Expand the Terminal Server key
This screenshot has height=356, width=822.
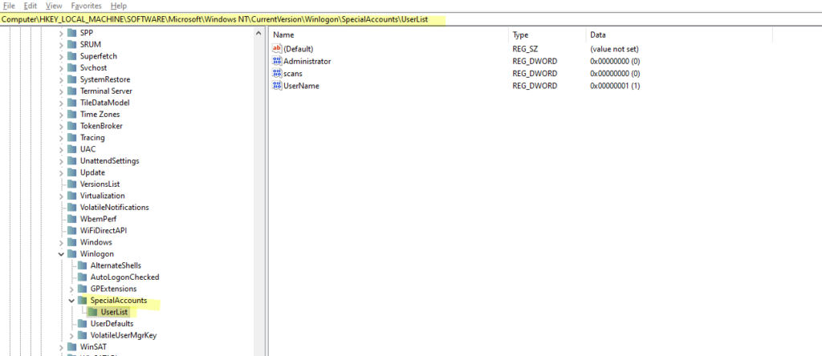coord(61,91)
